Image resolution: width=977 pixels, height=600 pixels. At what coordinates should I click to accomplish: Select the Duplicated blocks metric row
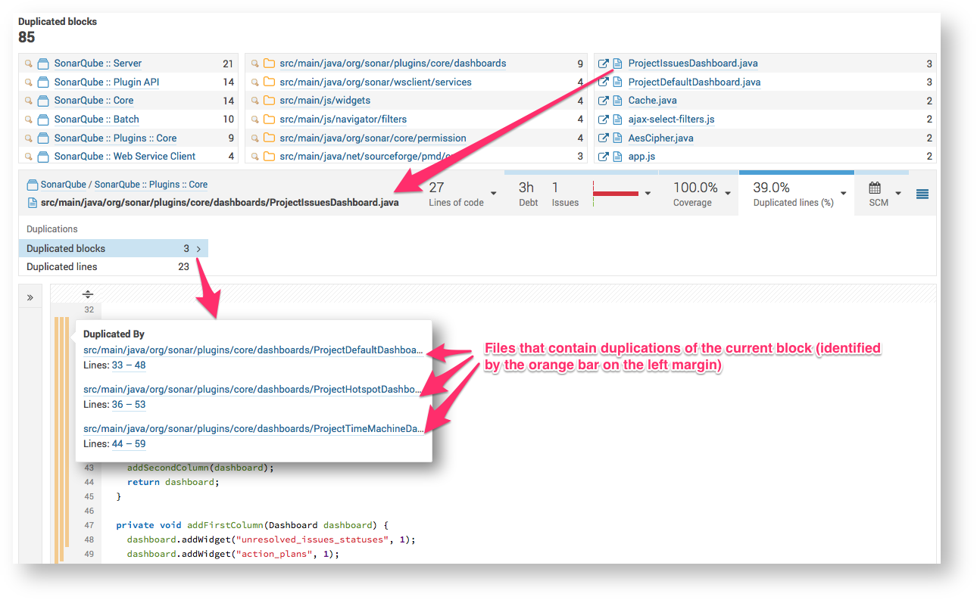(114, 249)
